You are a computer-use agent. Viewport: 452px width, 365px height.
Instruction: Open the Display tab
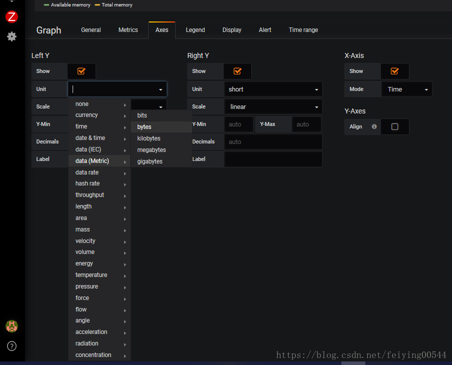[x=232, y=30]
